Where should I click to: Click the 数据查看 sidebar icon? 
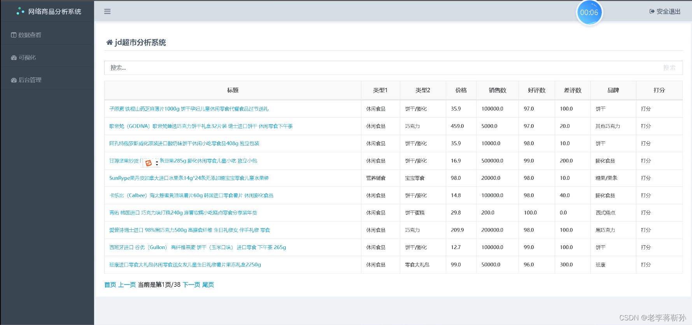[14, 35]
